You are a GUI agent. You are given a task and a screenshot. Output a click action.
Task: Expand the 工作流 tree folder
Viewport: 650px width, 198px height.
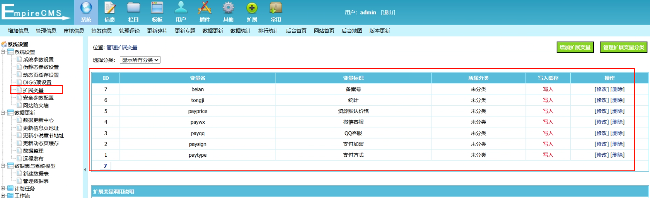(x=3, y=195)
